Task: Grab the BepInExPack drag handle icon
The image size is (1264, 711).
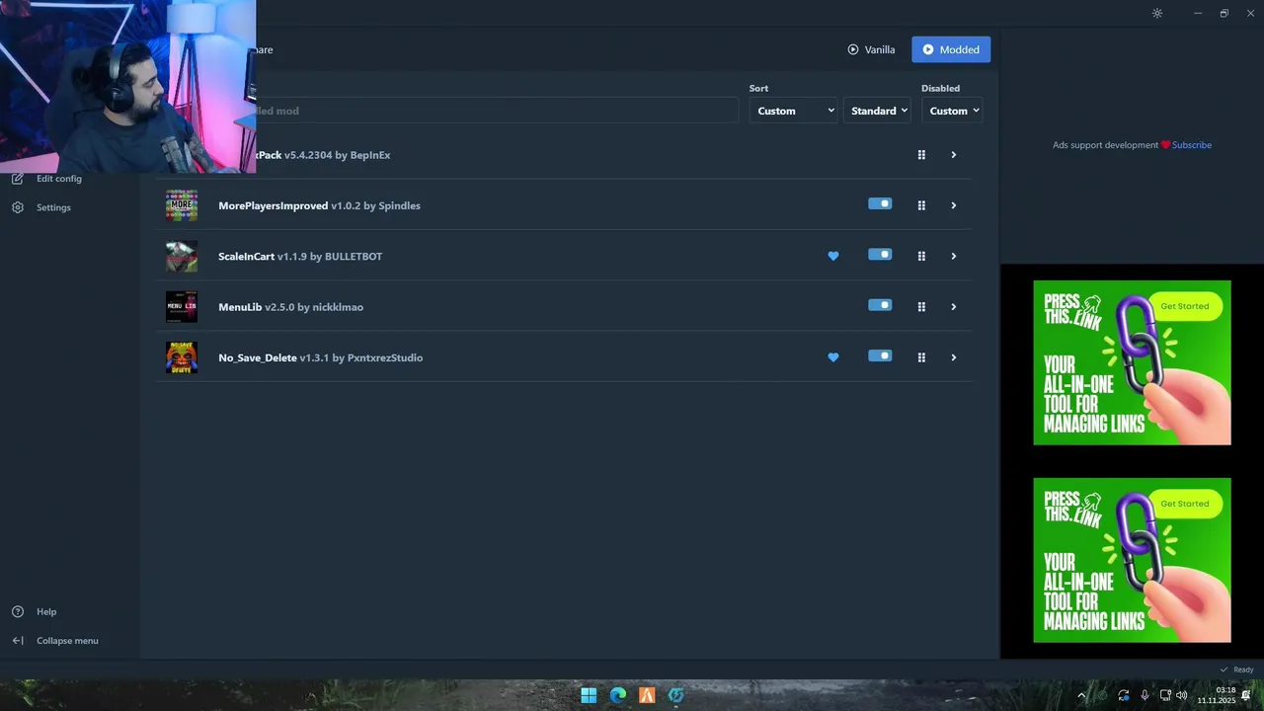Action: [921, 155]
